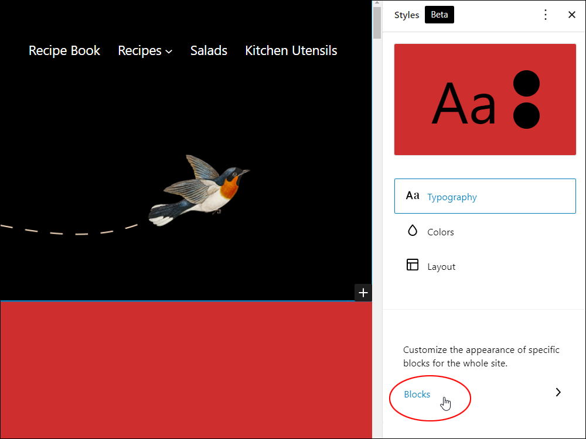Click the Colors droplet icon

pos(412,231)
